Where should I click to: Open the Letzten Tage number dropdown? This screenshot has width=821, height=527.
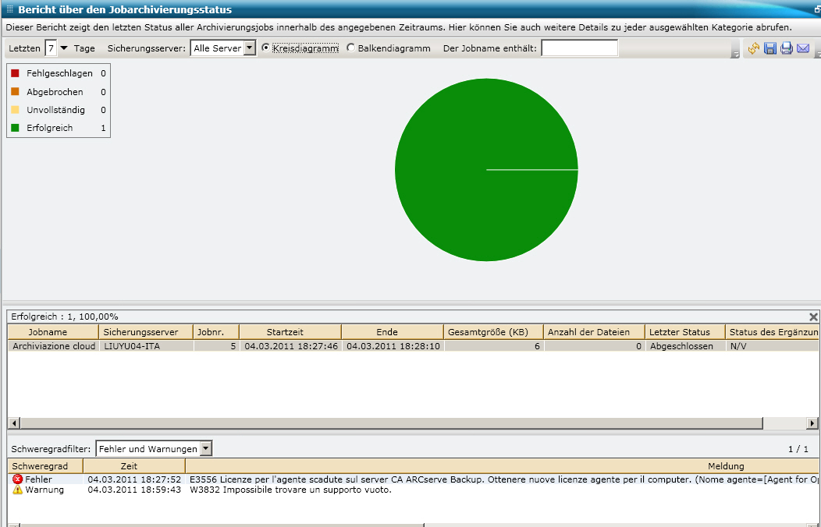tap(64, 48)
